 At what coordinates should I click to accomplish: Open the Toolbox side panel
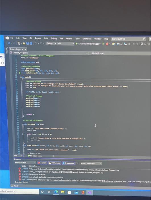(7, 51)
